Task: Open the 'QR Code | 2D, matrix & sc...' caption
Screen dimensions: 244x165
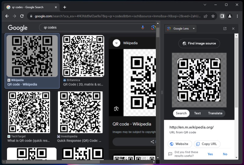Action: tap(83, 84)
